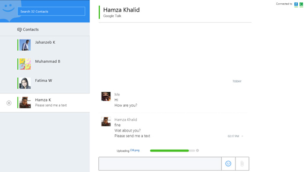Viewport: 308px width, 172px height.
Task: Close the Hamza K conversation
Action: [x=9, y=103]
